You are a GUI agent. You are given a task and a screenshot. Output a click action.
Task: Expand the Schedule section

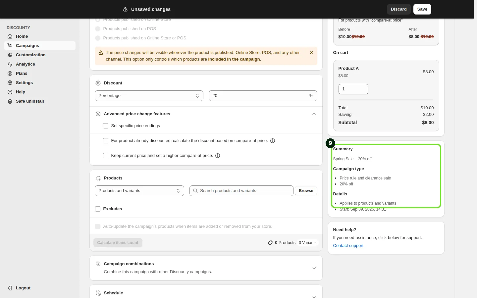tap(314, 296)
